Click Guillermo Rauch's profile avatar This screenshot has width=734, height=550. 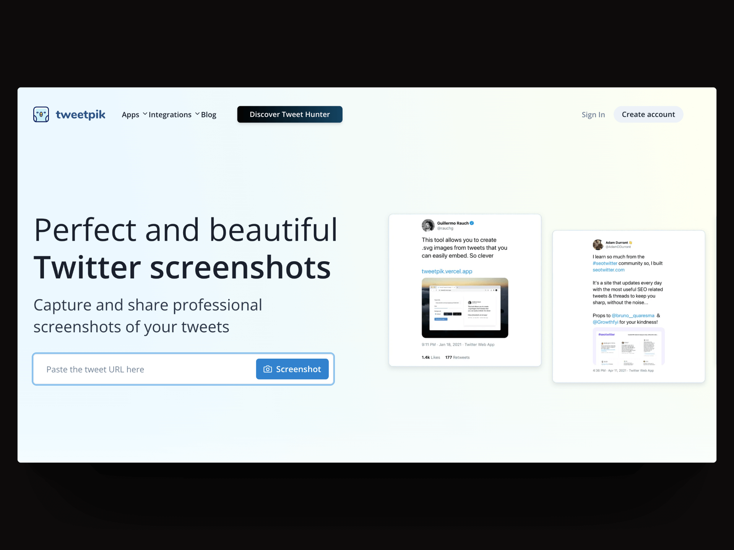[x=428, y=225]
